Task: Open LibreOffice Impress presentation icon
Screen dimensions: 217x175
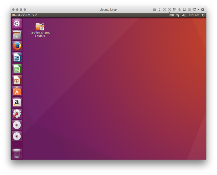Action: pos(17,80)
